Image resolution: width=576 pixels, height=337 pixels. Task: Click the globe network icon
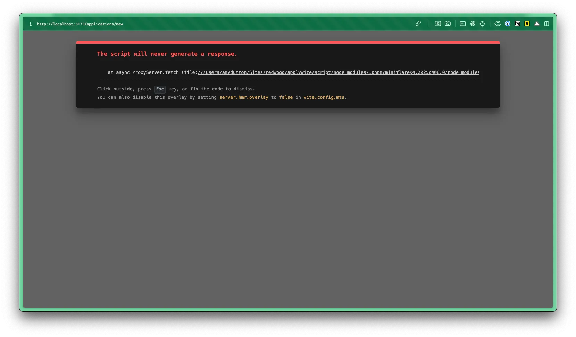[473, 24]
